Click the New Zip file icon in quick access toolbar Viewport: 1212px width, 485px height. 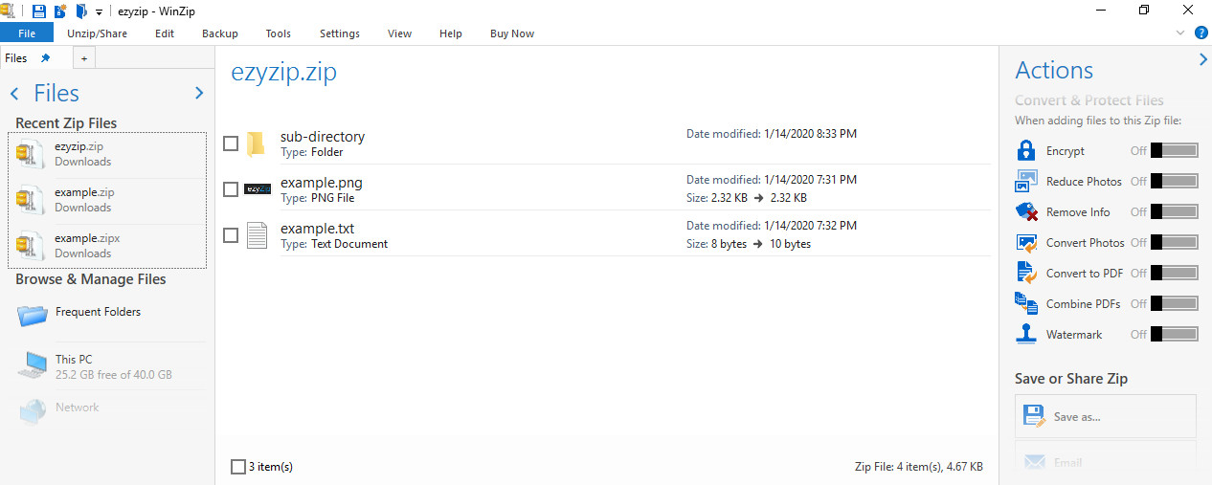(x=59, y=11)
